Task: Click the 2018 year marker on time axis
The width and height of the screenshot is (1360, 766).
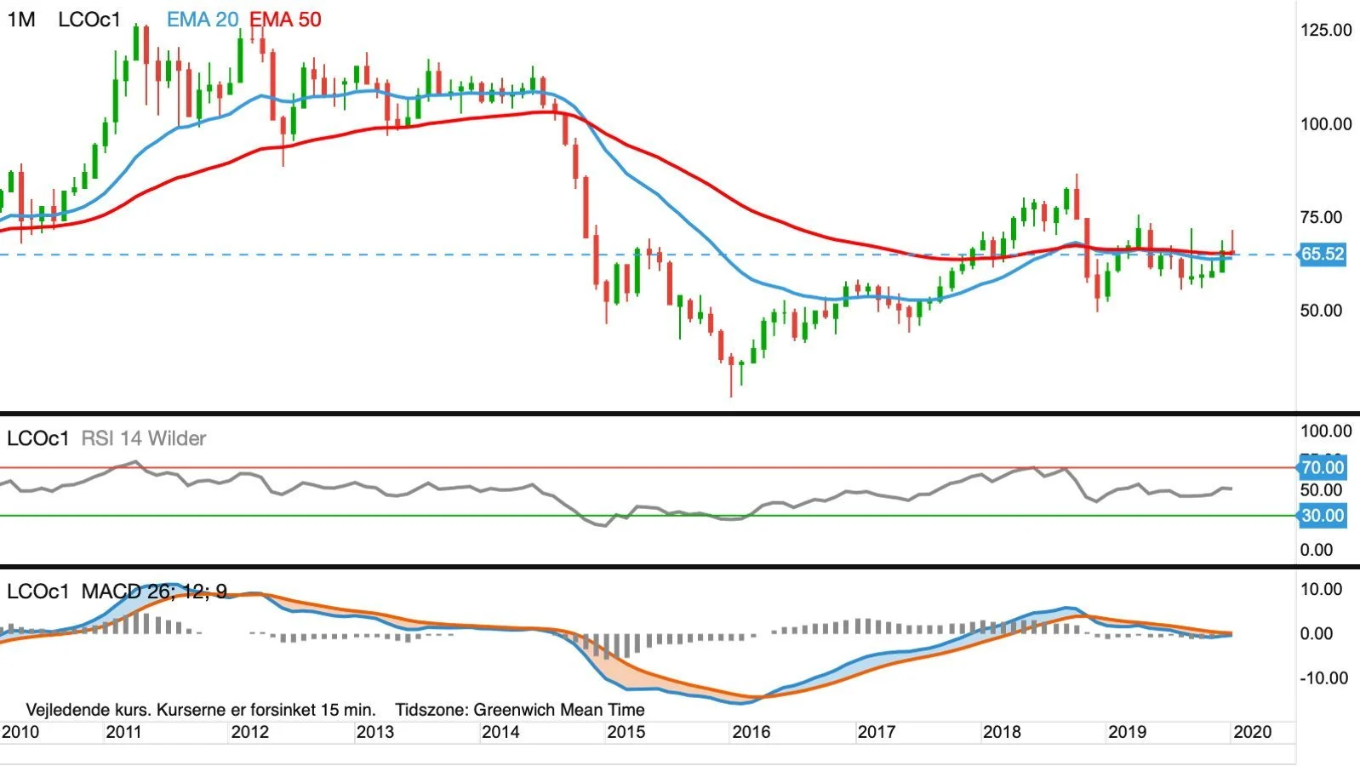Action: click(1002, 732)
